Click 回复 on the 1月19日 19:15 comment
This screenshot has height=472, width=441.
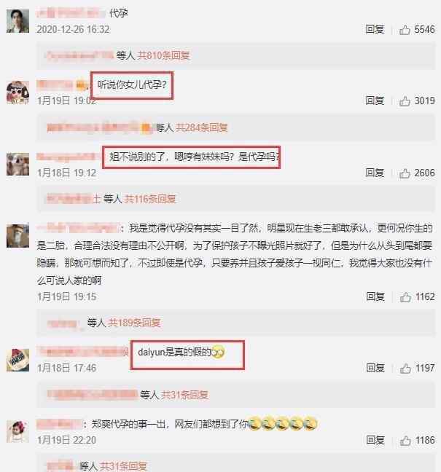tap(375, 296)
